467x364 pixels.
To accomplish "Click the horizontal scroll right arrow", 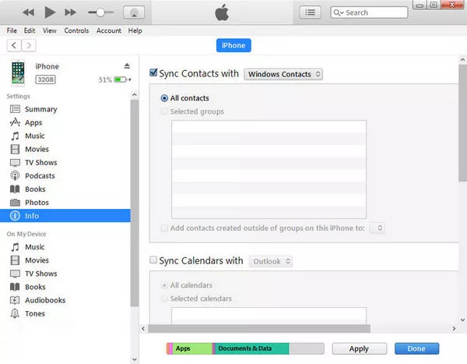I will pyautogui.click(x=454, y=328).
